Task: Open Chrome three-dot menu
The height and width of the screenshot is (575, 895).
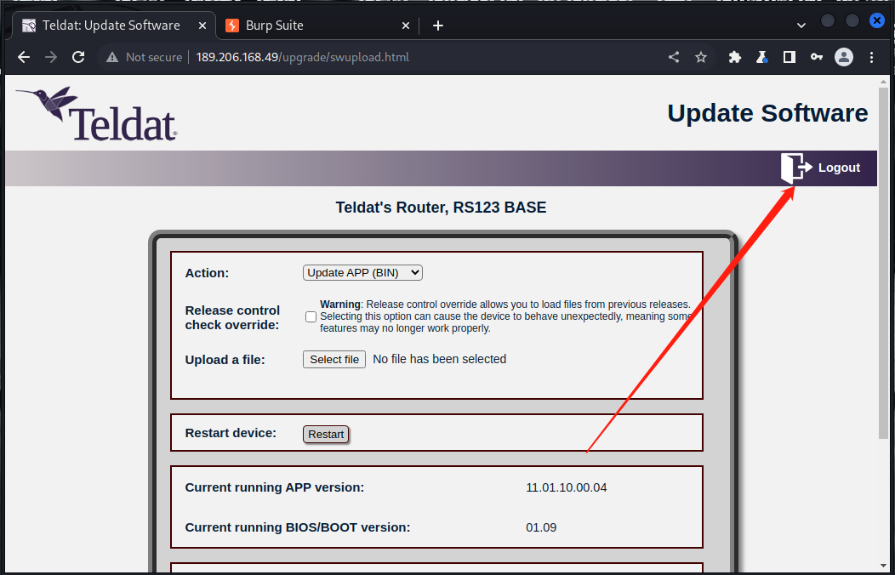Action: (x=871, y=57)
